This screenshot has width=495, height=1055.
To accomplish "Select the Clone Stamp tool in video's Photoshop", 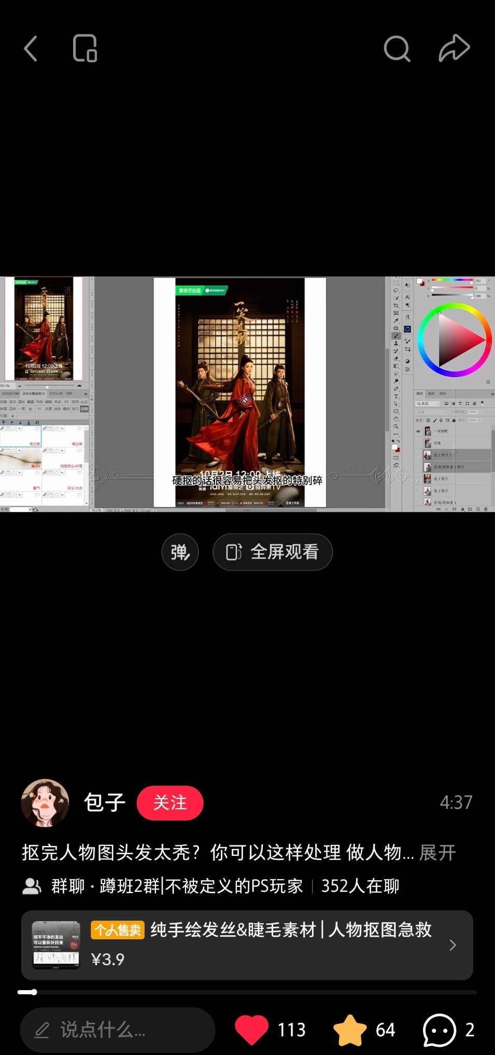I will click(396, 343).
